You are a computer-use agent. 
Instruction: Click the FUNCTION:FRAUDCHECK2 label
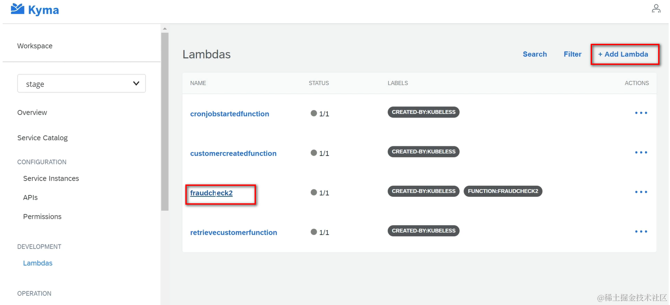pos(503,191)
